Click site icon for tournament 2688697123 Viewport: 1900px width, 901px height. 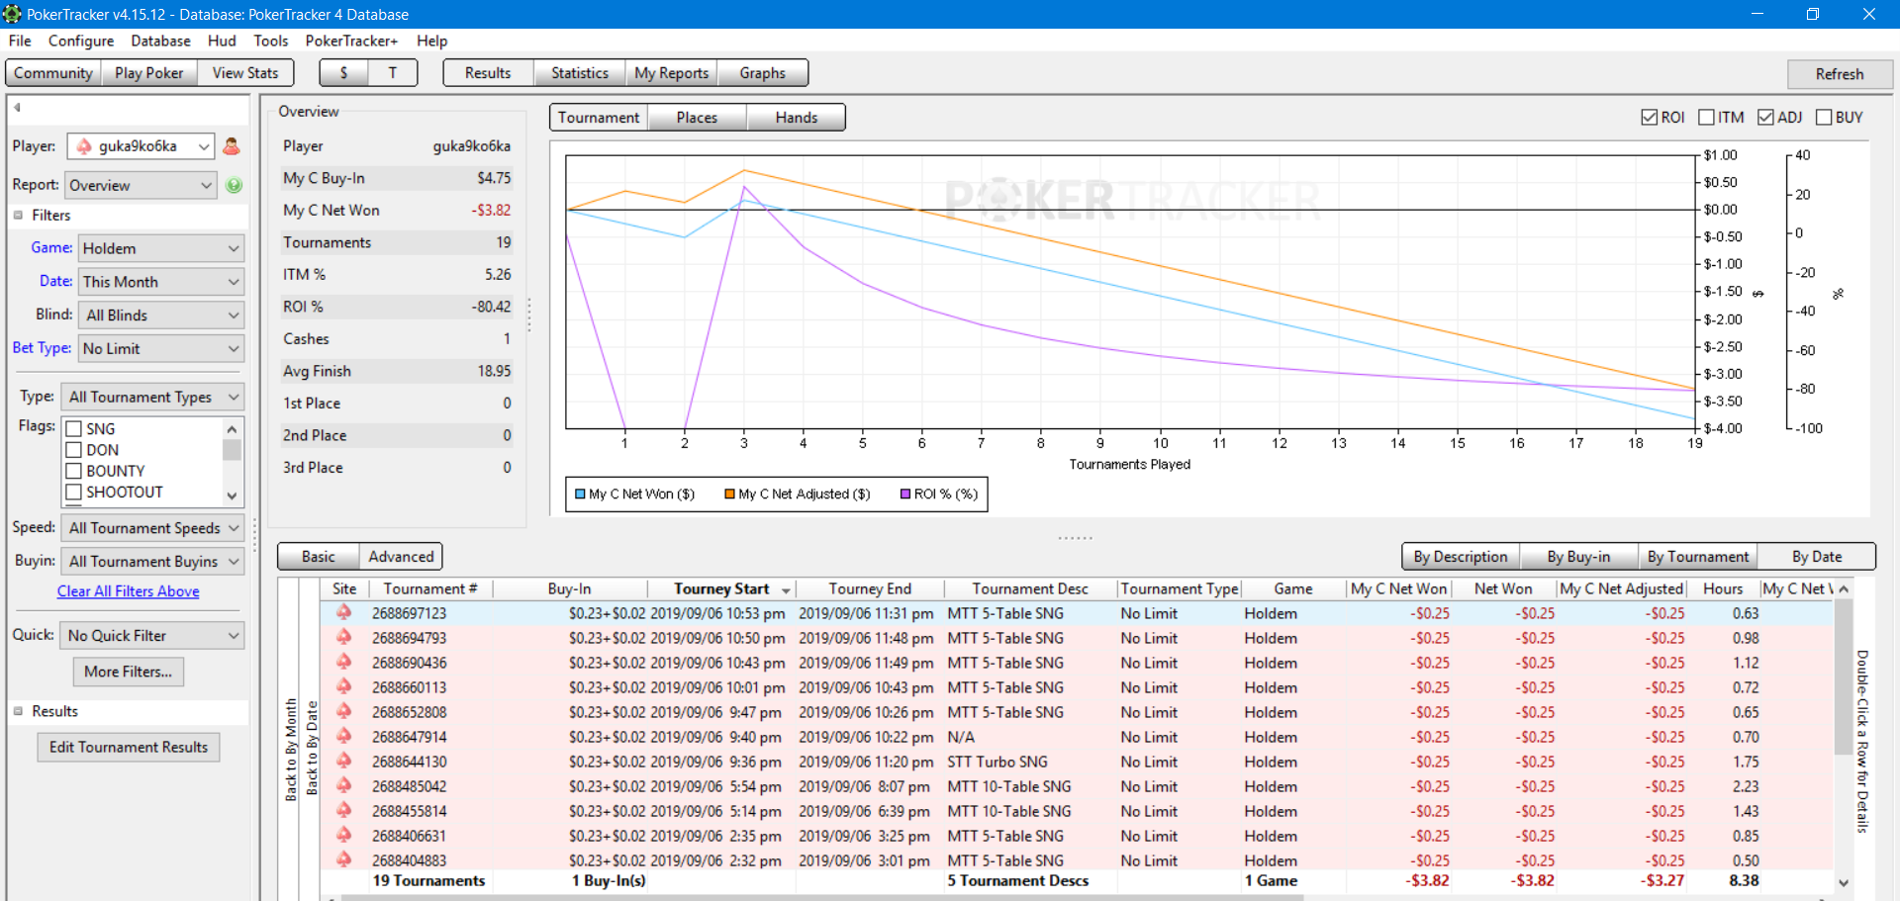(343, 613)
